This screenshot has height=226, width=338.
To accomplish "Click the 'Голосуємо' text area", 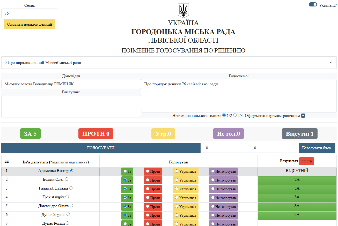I will [x=239, y=96].
